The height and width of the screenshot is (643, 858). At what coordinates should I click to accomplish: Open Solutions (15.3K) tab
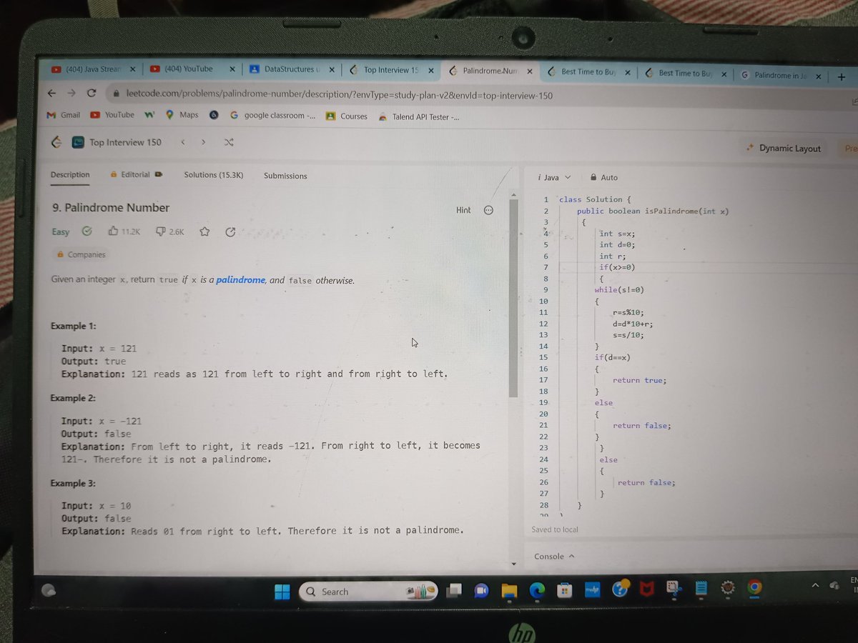point(214,175)
